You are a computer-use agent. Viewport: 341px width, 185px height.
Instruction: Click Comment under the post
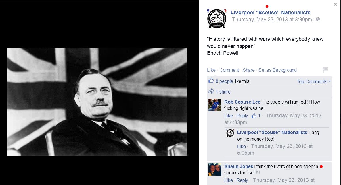pos(229,70)
